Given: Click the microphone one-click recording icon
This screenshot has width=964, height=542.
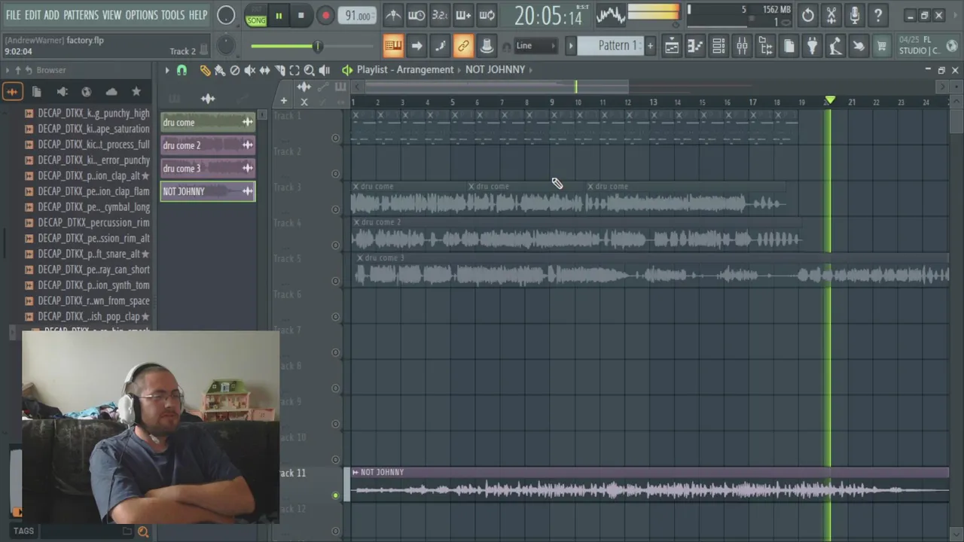Looking at the screenshot, I should [x=854, y=15].
